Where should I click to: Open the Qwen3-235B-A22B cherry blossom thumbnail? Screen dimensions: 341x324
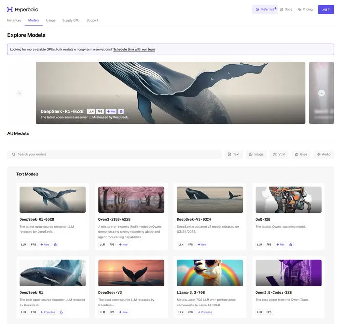coord(132,200)
